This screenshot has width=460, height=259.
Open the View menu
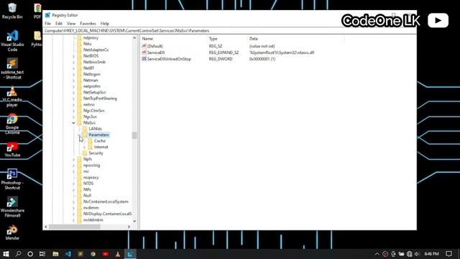pyautogui.click(x=71, y=24)
